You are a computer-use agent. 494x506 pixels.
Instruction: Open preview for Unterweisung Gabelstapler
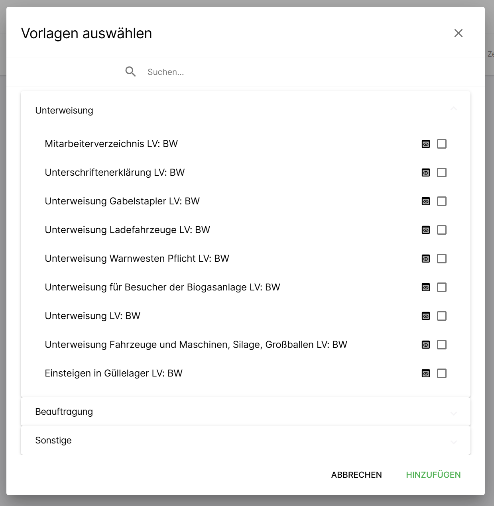(426, 201)
